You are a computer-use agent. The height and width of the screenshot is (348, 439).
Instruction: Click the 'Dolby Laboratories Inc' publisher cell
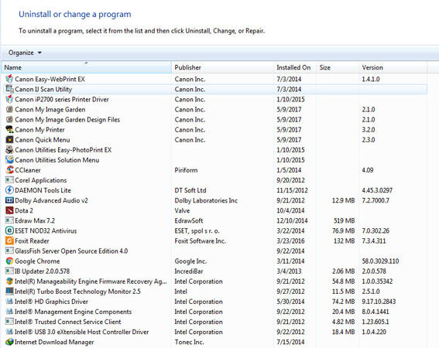[206, 200]
